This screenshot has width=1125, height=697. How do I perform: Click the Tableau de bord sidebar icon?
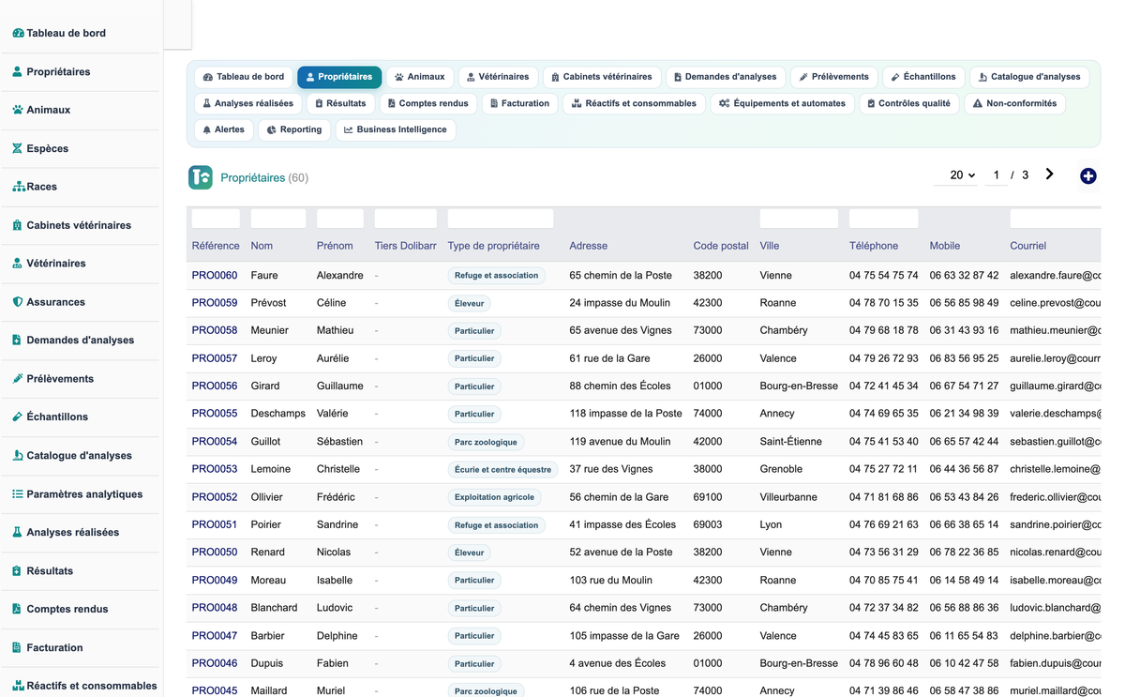pyautogui.click(x=18, y=33)
